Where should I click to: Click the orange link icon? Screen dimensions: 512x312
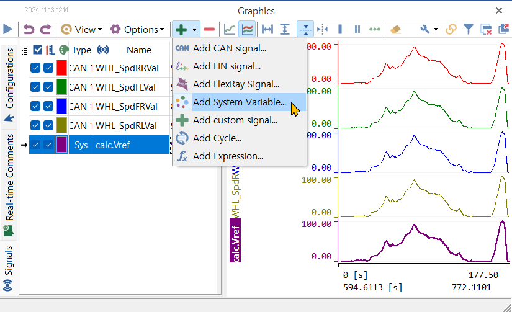[451, 29]
